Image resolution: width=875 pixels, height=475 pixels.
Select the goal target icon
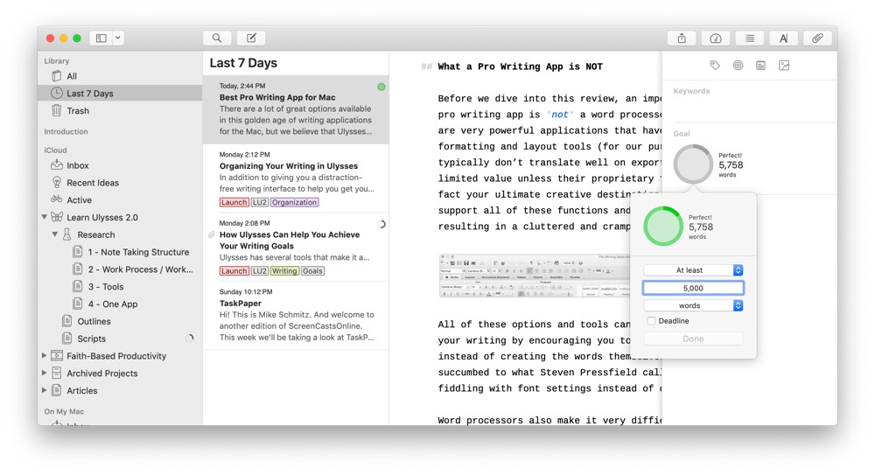(738, 66)
